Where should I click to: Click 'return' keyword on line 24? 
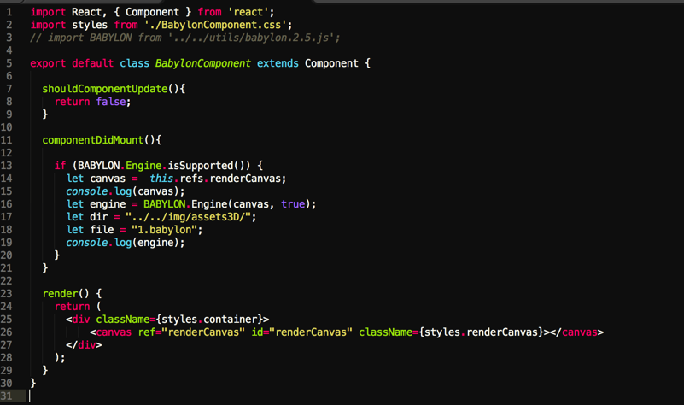coord(72,307)
